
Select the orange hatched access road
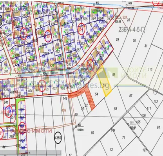(x=85, y=95)
